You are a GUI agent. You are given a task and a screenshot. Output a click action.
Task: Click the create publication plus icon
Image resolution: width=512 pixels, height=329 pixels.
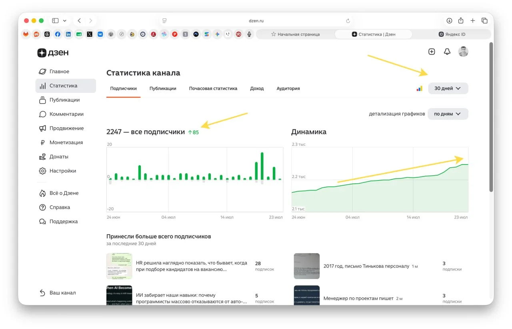point(432,52)
